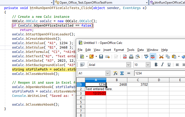Click the Open file folder icon
The width and height of the screenshot is (185, 117).
[91, 57]
